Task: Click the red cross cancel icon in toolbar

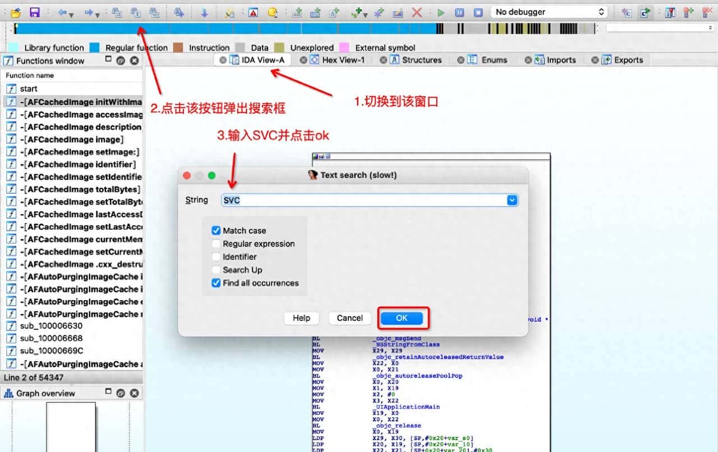Action: click(417, 12)
